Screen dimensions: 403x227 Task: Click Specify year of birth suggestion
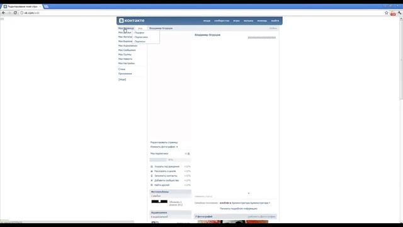[x=167, y=166]
